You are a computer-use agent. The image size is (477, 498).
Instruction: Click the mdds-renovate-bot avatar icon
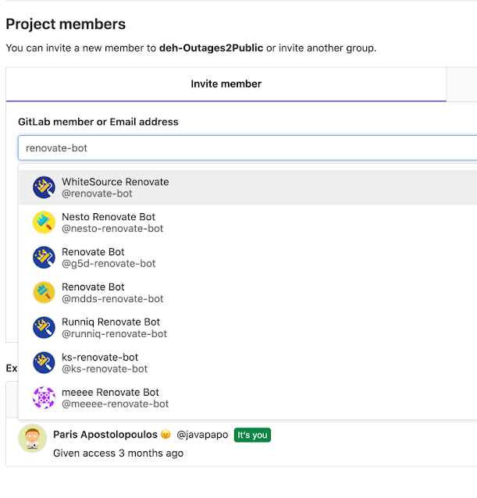[44, 293]
